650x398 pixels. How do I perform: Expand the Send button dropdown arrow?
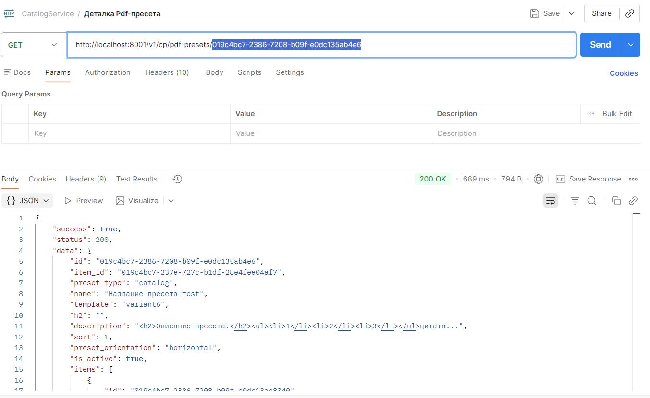point(631,45)
